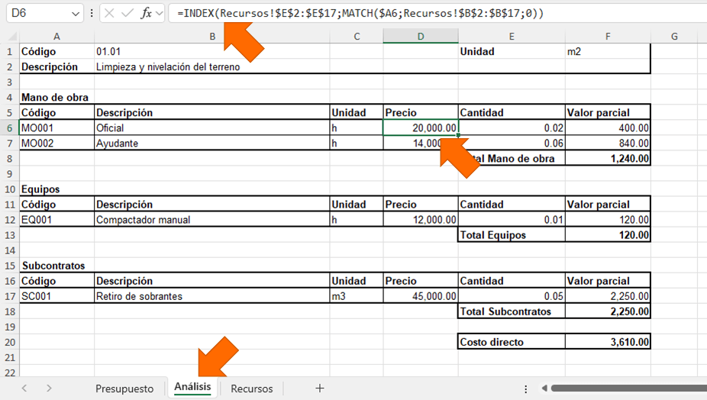The image size is (707, 400).
Task: Click horizontal scrollbar left arrow
Action: click(x=544, y=389)
